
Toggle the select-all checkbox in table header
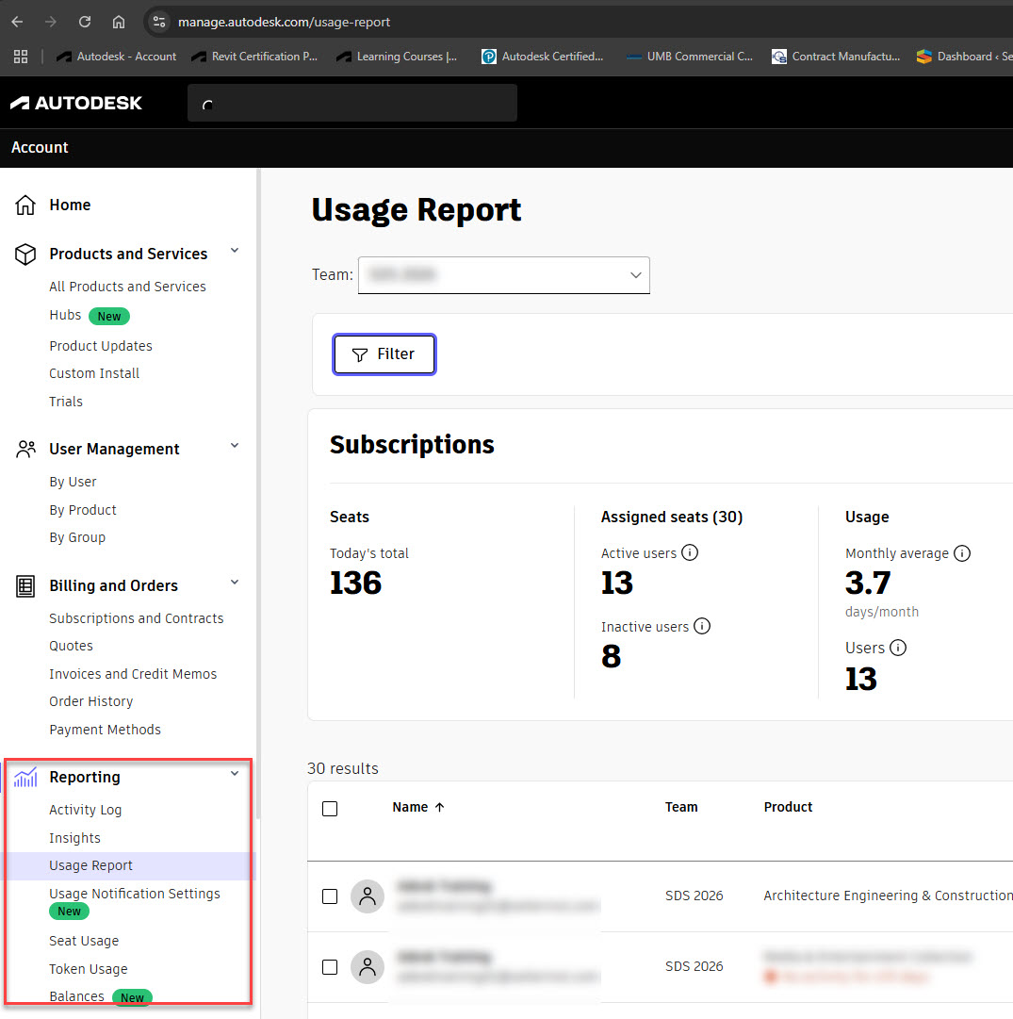click(x=330, y=809)
